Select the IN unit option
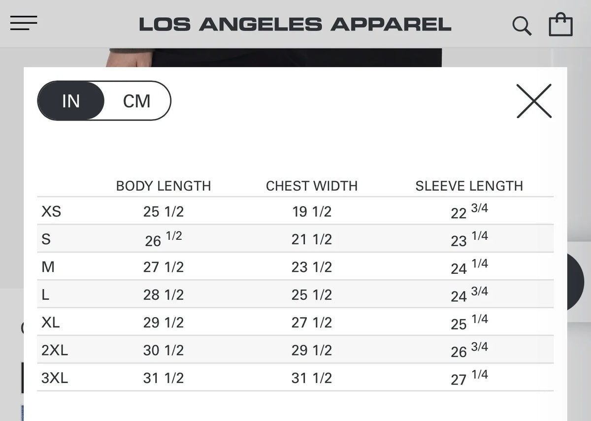Image resolution: width=591 pixels, height=421 pixels. tap(71, 101)
